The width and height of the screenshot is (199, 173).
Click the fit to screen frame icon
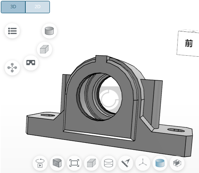[74, 163]
